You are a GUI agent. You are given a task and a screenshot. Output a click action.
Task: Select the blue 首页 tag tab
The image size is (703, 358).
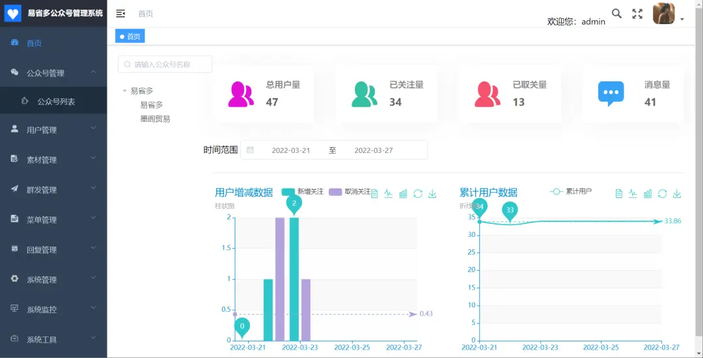[130, 36]
